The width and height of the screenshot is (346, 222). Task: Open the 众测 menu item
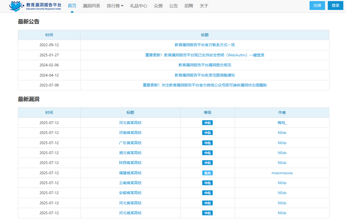pos(158,6)
